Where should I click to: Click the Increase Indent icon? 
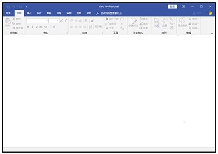point(101,27)
